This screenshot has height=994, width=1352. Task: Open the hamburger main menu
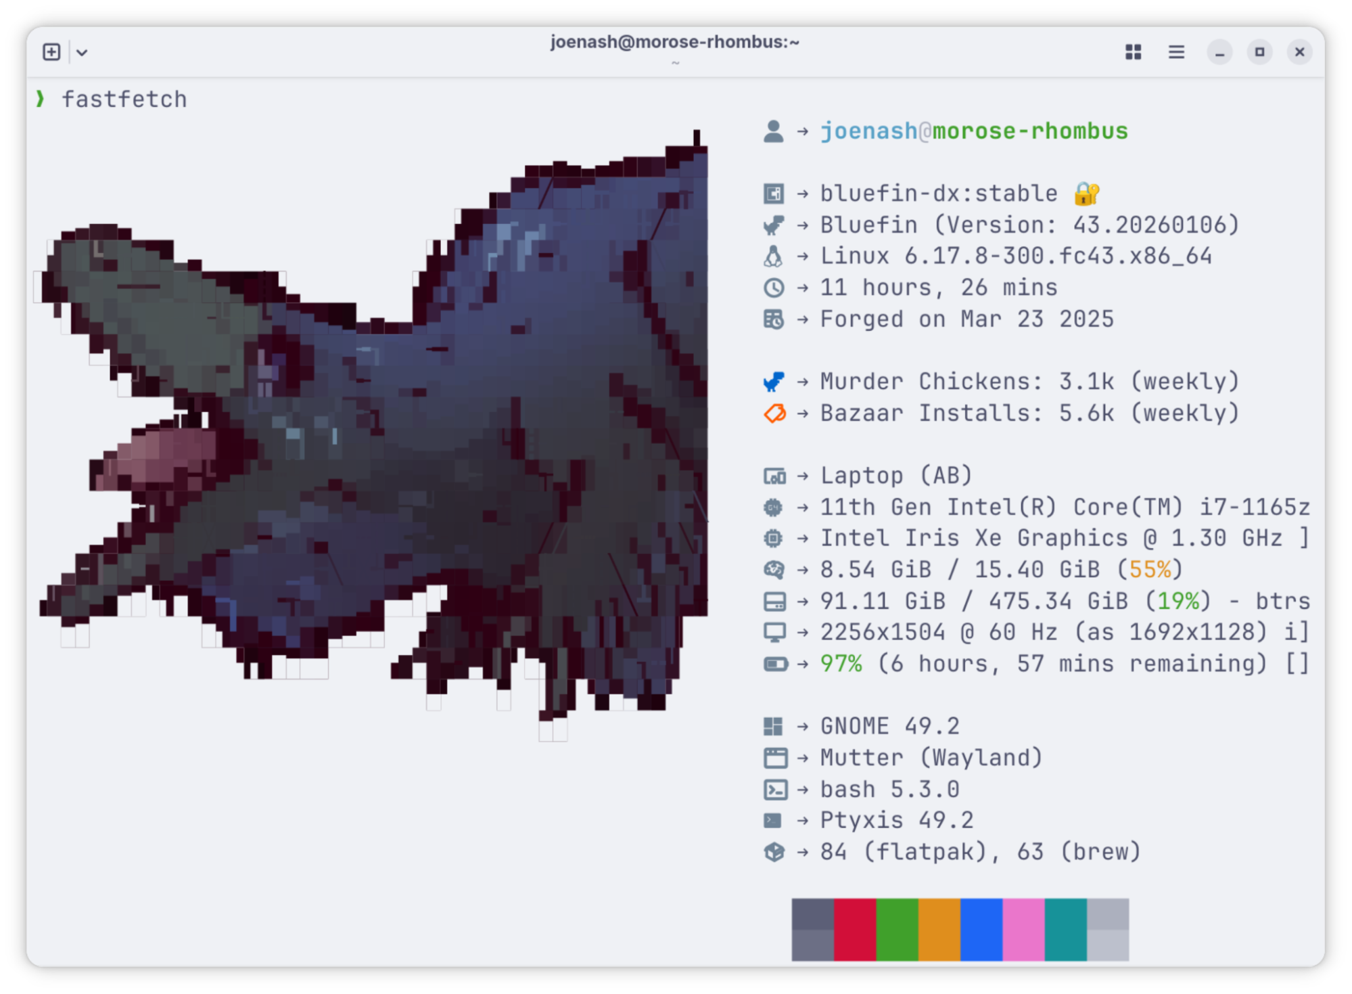1176,52
